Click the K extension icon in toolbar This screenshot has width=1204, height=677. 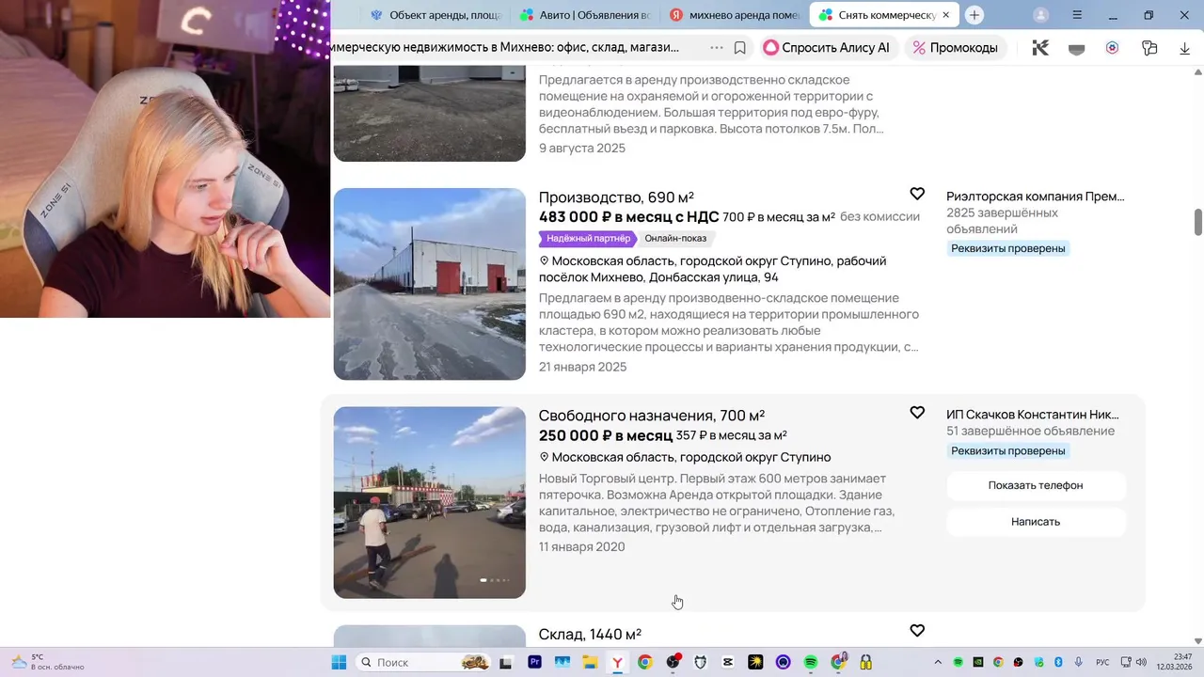1040,48
